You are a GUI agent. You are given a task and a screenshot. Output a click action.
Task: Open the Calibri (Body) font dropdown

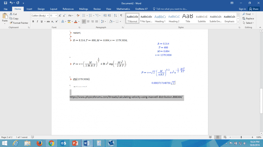coord(39,15)
